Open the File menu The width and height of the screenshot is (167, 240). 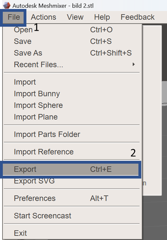14,17
